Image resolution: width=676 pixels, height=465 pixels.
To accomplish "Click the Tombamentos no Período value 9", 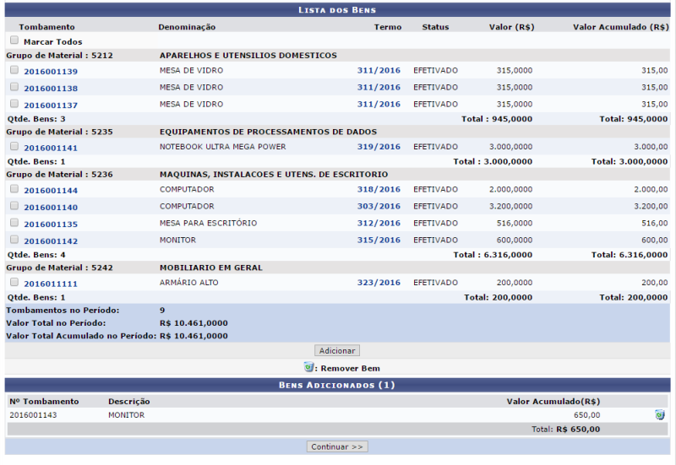I will pos(162,310).
